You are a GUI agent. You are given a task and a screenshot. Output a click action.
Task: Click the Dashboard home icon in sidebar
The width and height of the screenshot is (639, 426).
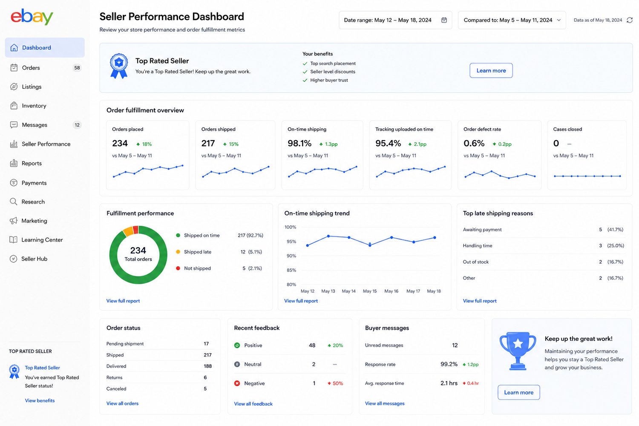pos(14,48)
